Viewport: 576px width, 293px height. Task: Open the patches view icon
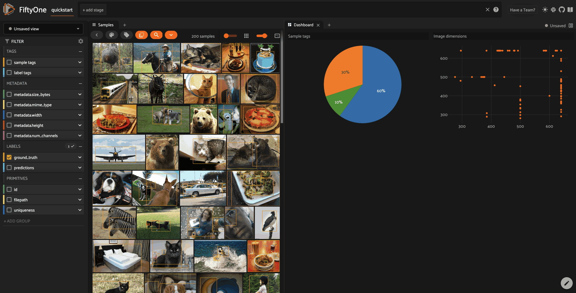(x=142, y=35)
